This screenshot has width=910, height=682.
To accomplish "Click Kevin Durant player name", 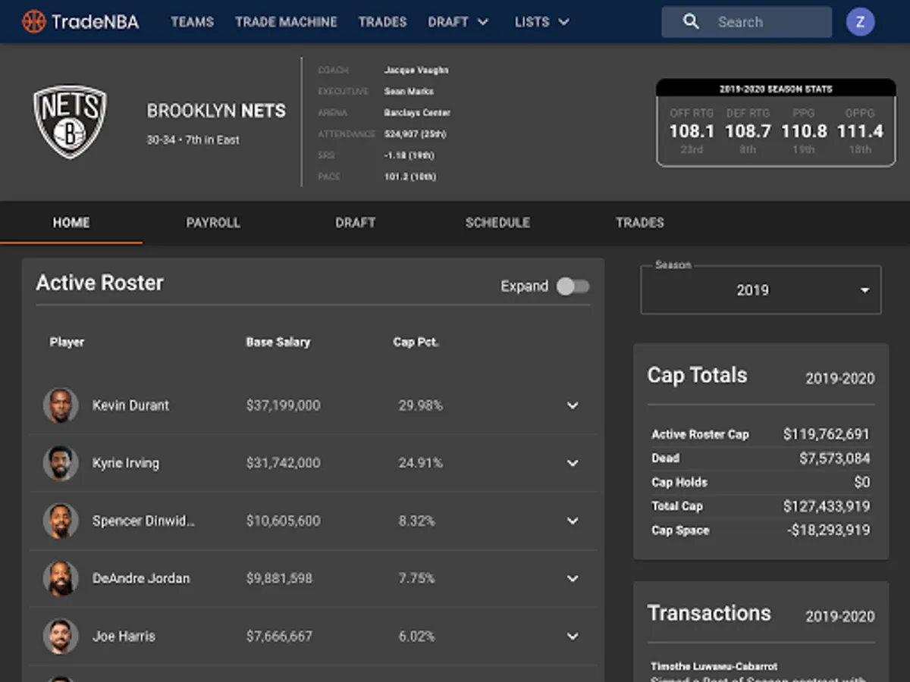I will coord(130,405).
